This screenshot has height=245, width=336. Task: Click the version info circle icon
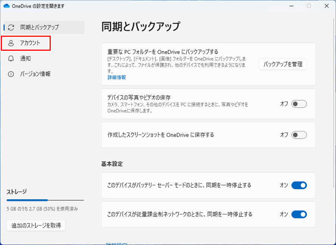(11, 74)
